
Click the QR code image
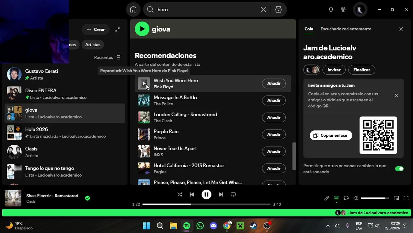pyautogui.click(x=378, y=135)
